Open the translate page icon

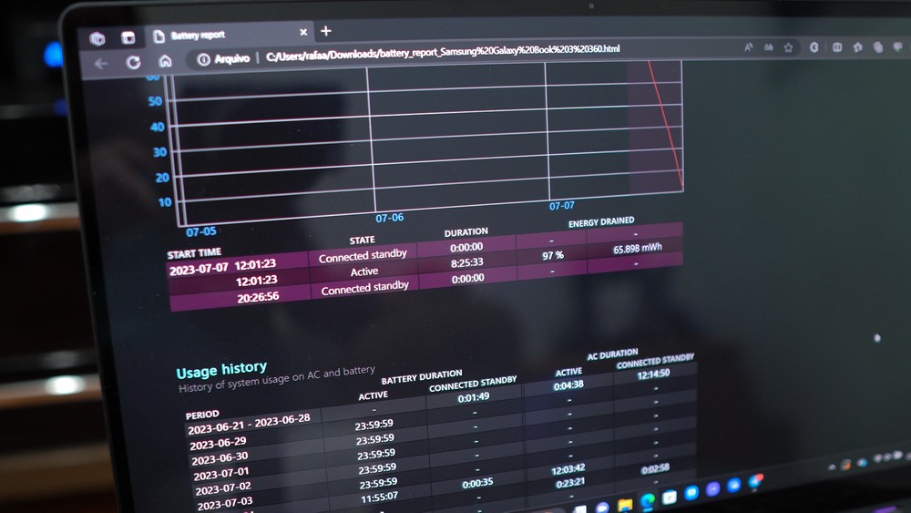coord(768,47)
